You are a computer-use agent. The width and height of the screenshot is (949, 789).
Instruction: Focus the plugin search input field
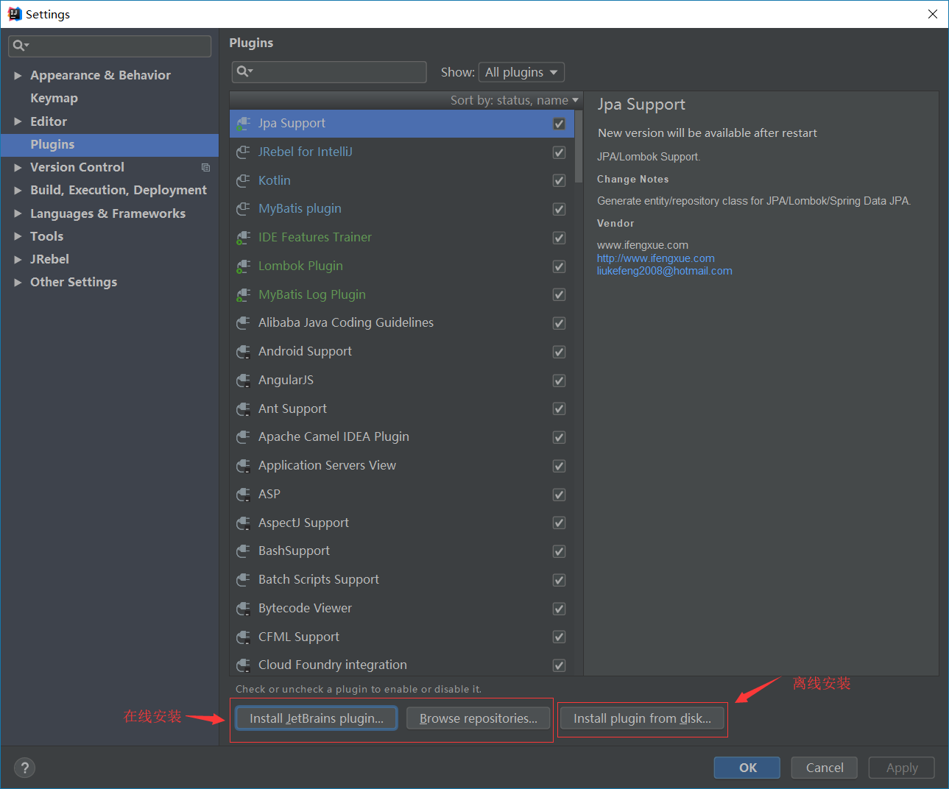(x=329, y=72)
